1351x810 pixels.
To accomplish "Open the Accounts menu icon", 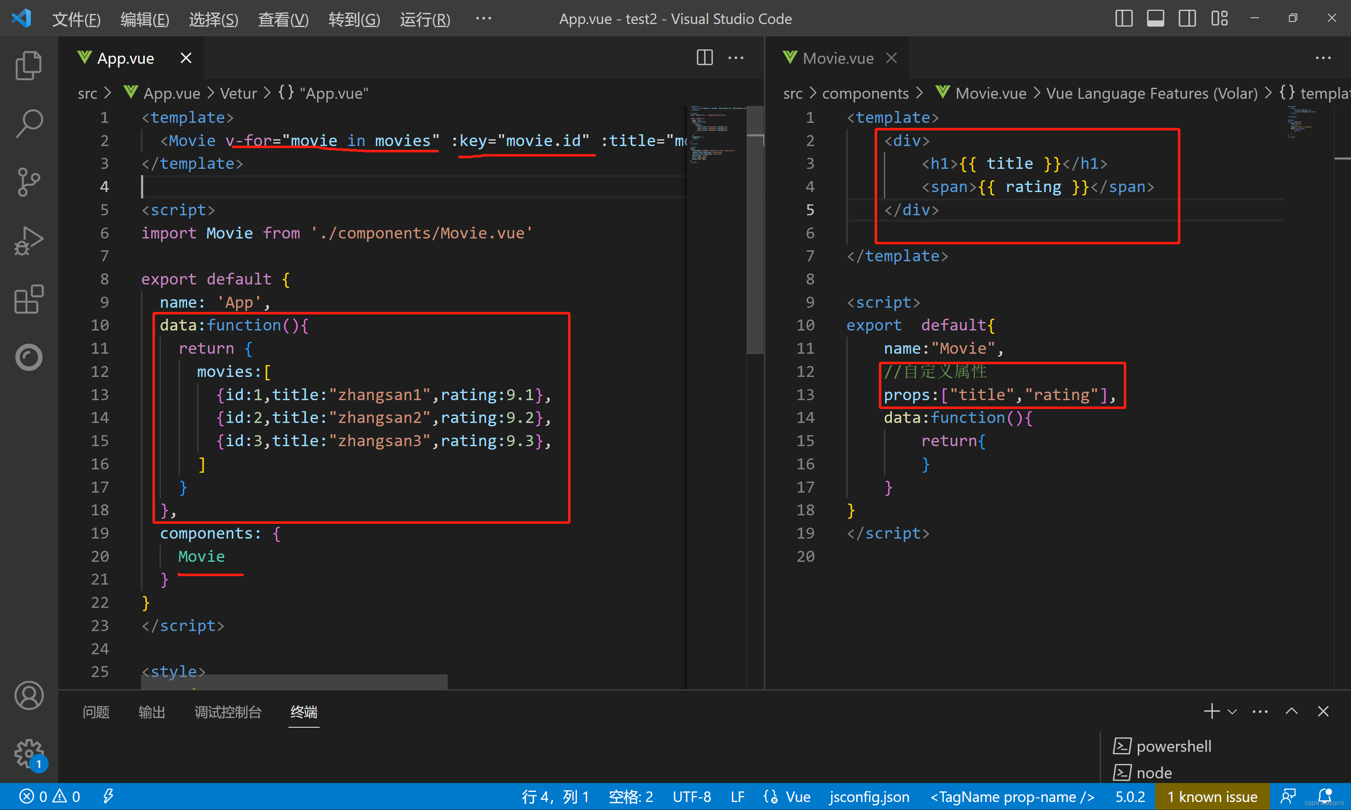I will point(28,695).
